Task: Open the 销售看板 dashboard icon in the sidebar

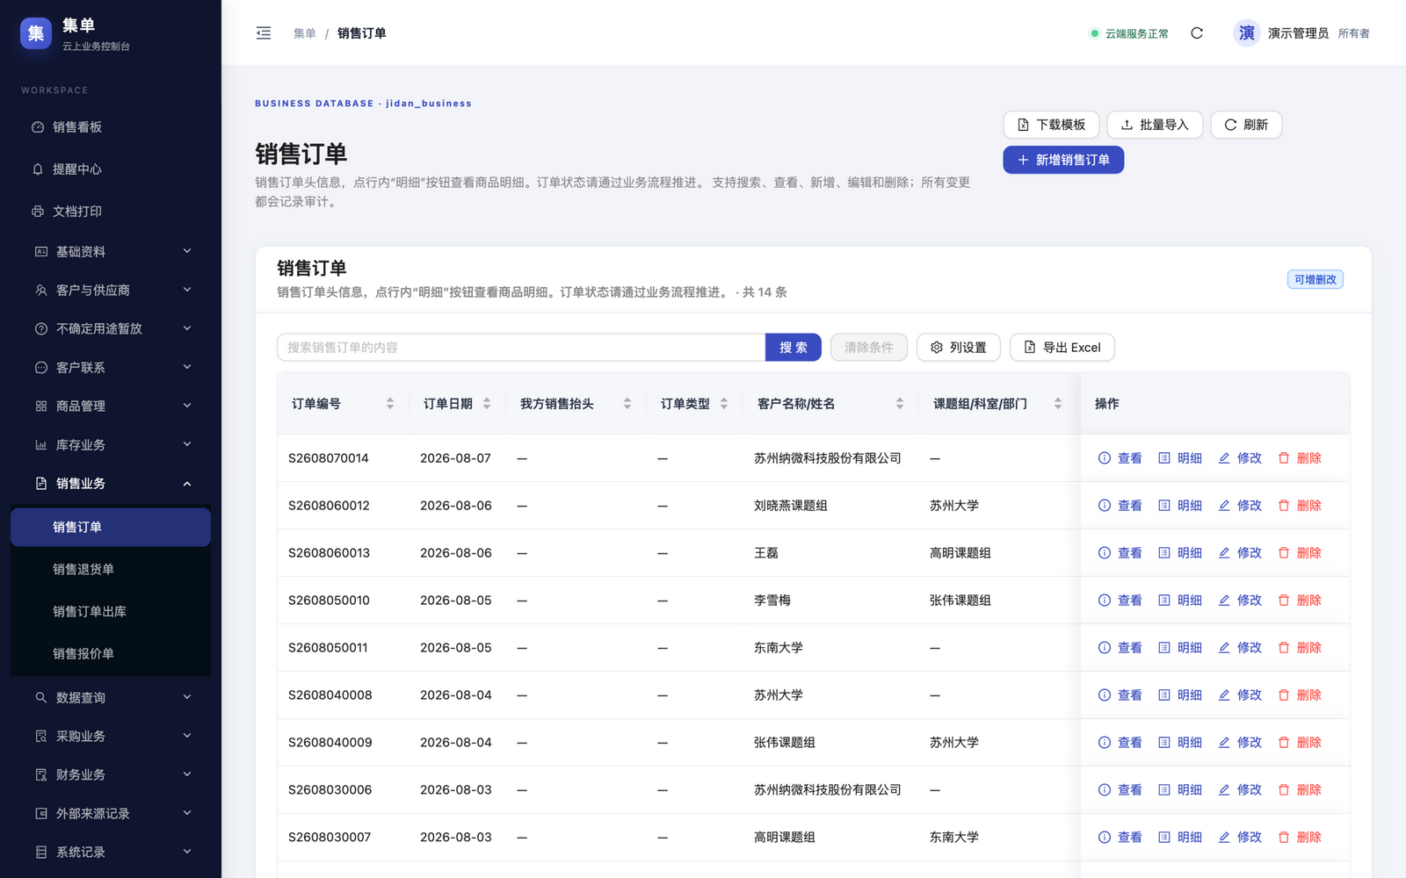Action: tap(38, 127)
